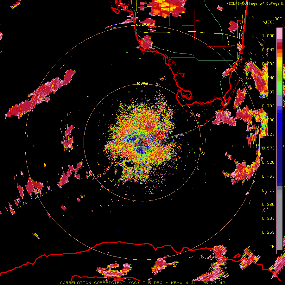Click the 0.360 scale value

268,204
